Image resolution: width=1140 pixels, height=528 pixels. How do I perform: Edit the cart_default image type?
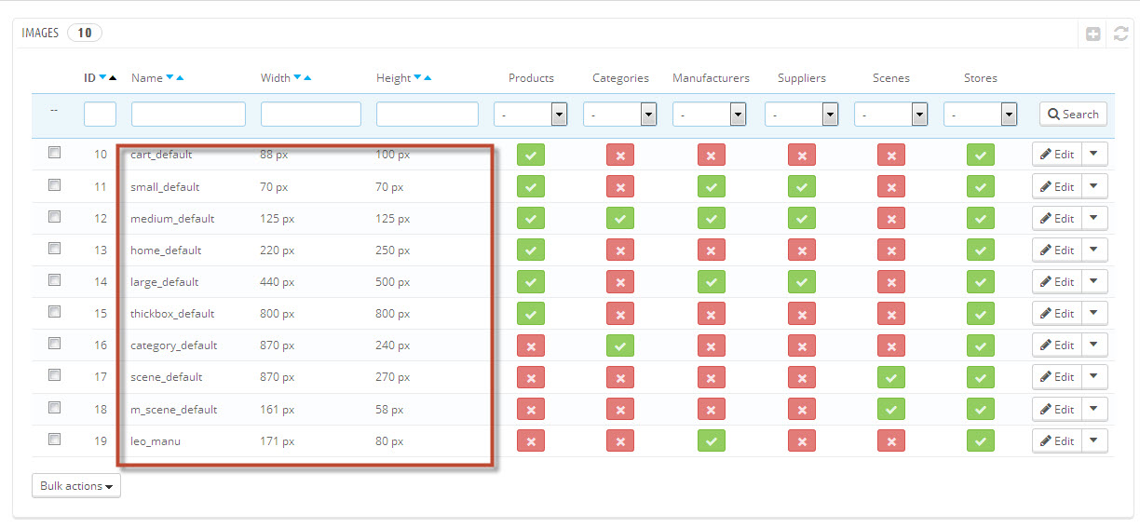[1057, 155]
